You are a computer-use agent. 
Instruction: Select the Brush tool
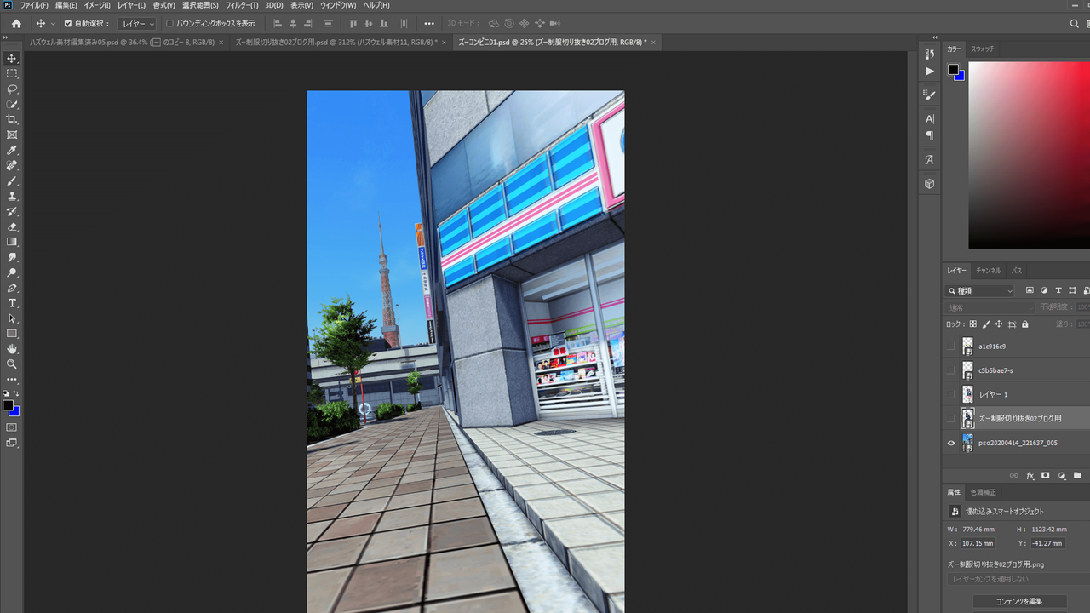(x=12, y=180)
